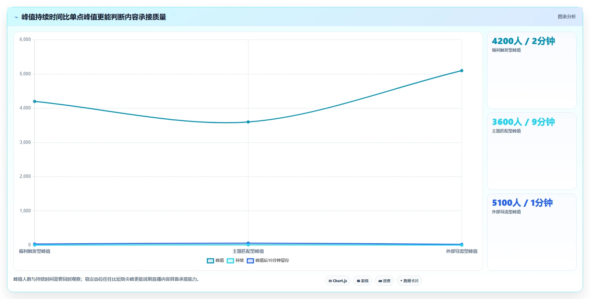Toggle the 峰值 series legend label
This screenshot has height=299, width=590.
[x=220, y=260]
